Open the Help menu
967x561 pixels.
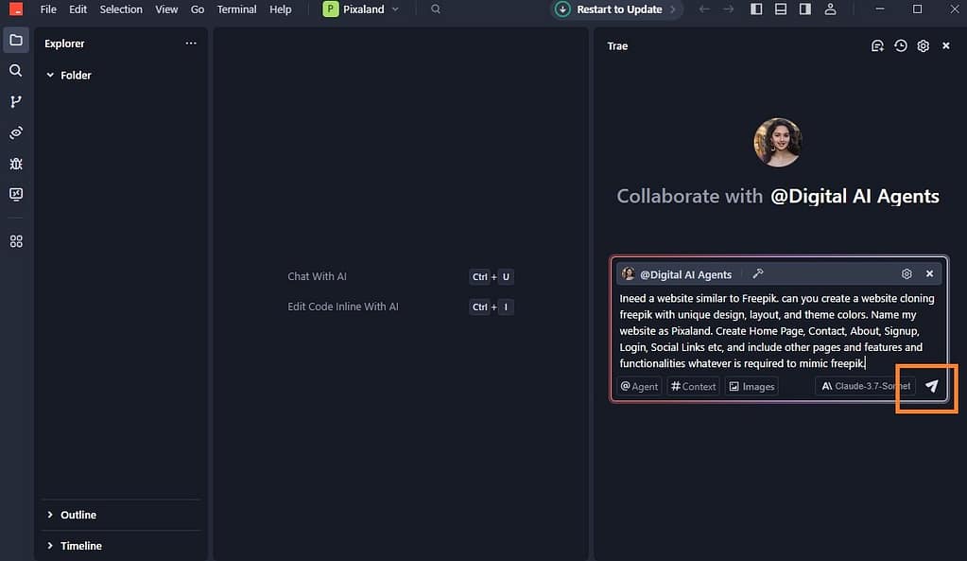281,9
